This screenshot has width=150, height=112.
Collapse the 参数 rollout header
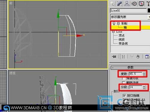pyautogui.click(x=130, y=67)
